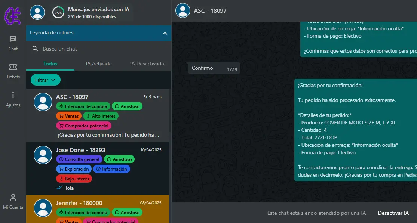Switch to the IA Desactivada tab
The width and height of the screenshot is (417, 223).
(147, 64)
